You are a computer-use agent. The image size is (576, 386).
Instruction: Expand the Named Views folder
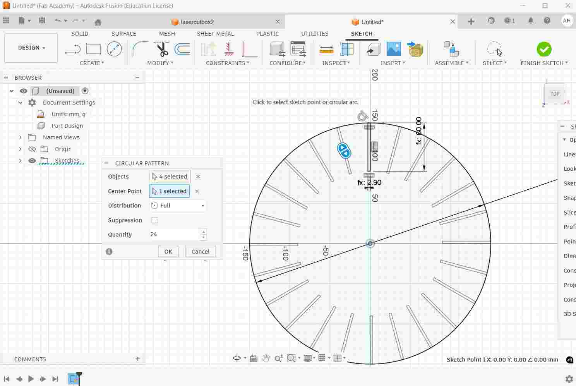tap(20, 137)
